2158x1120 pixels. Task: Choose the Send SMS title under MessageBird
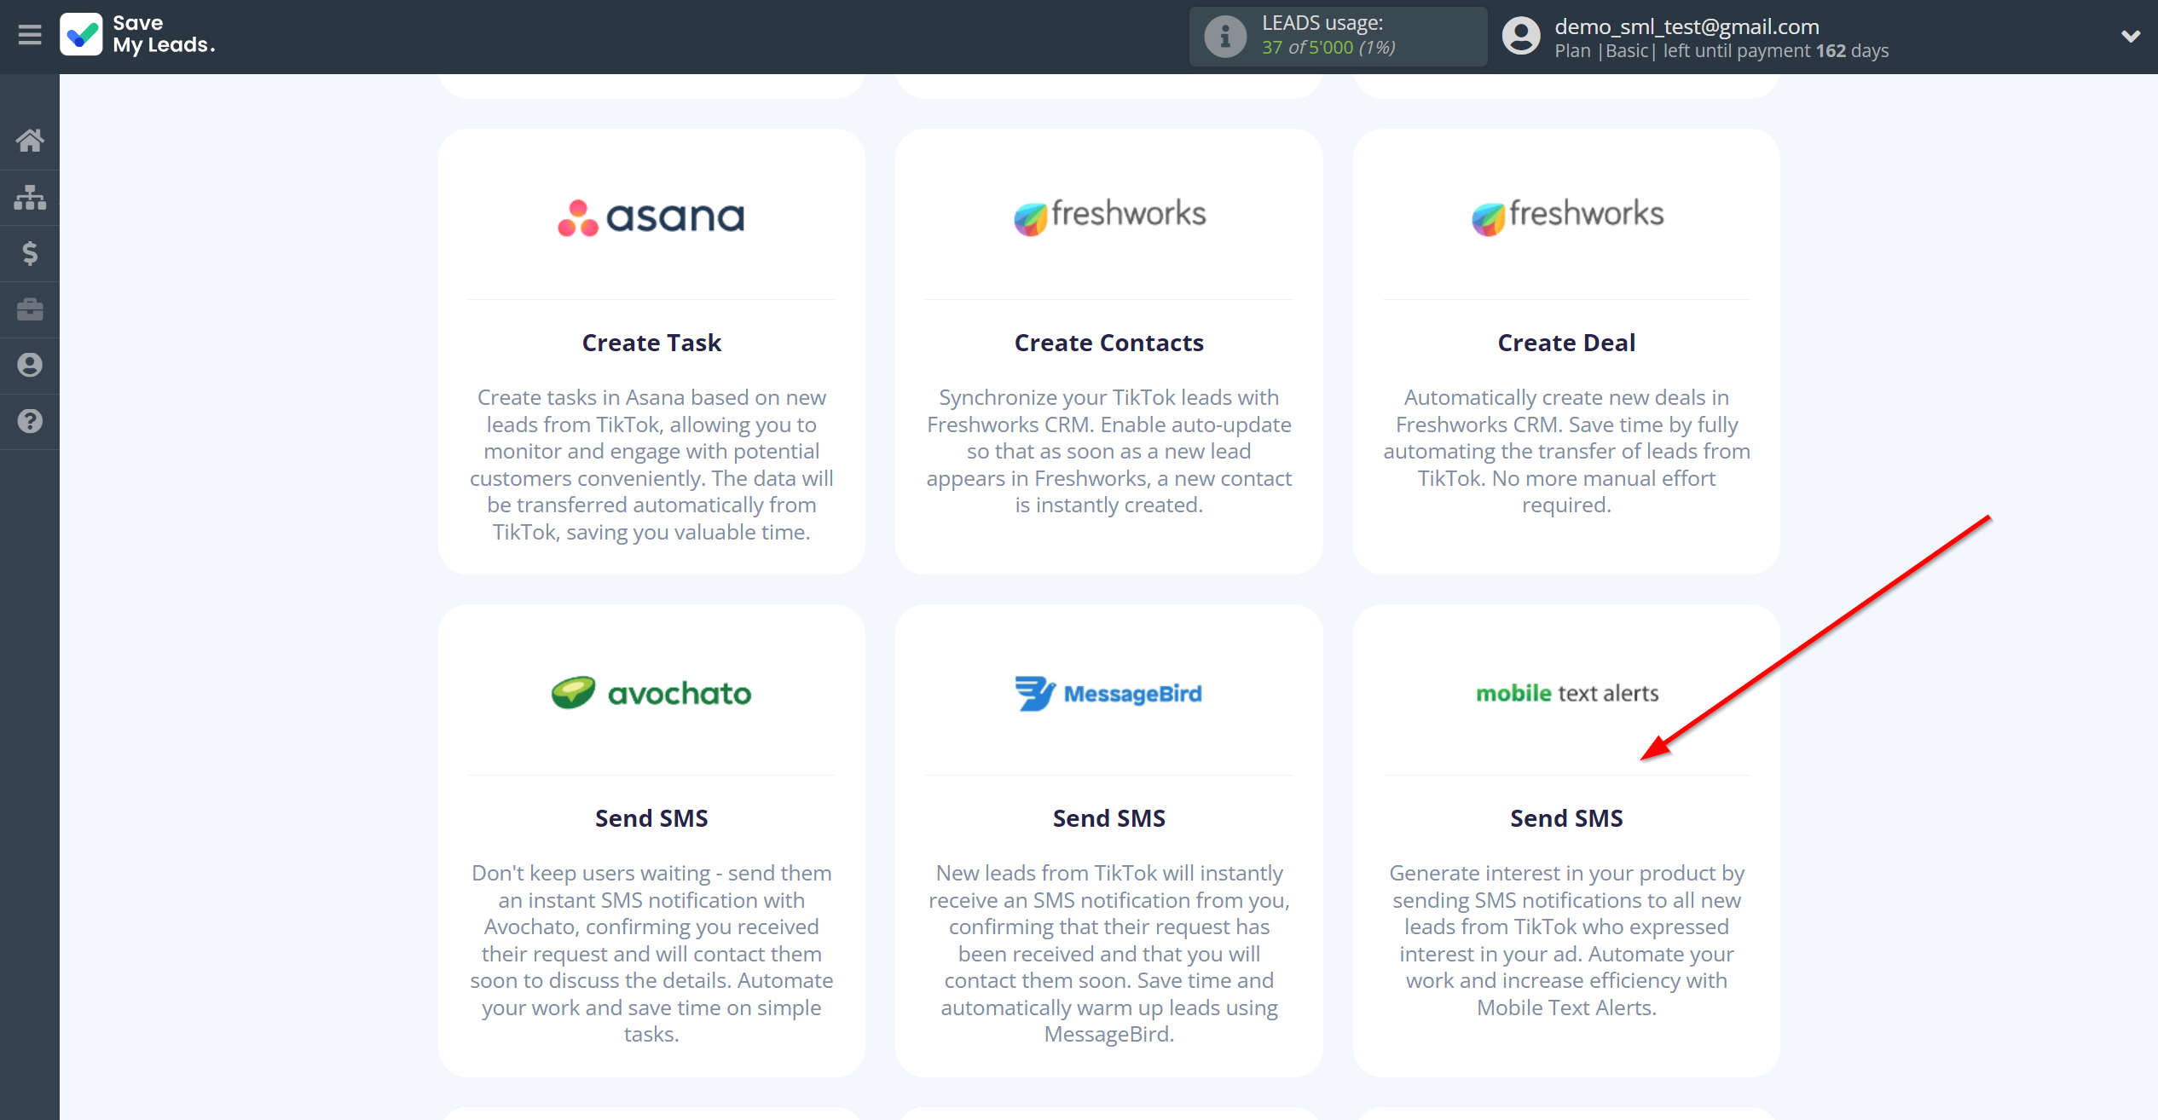click(1109, 818)
